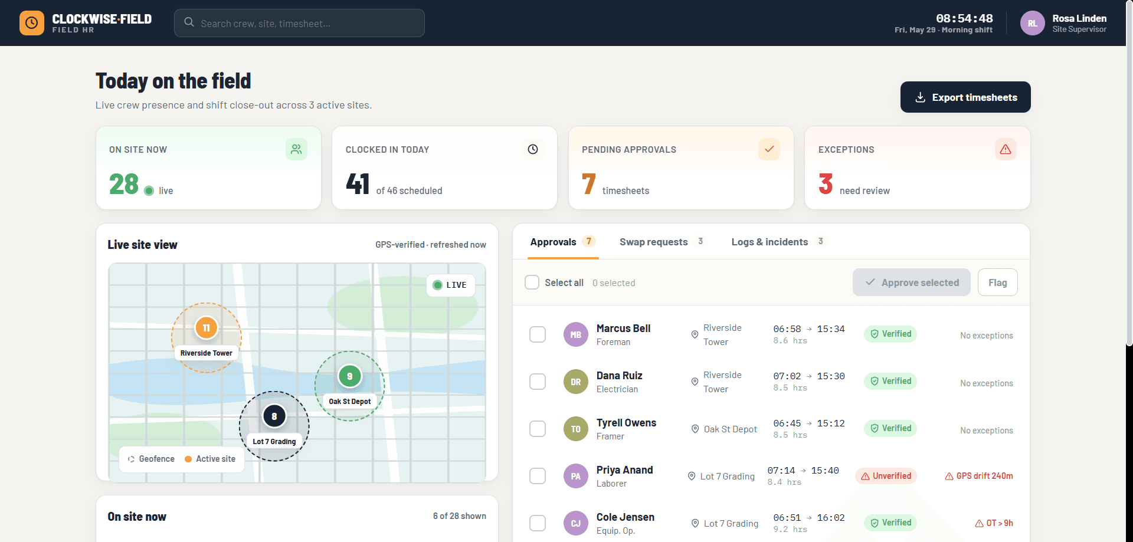Click the GPS drift 240m warning icon
The image size is (1133, 542).
point(949,476)
